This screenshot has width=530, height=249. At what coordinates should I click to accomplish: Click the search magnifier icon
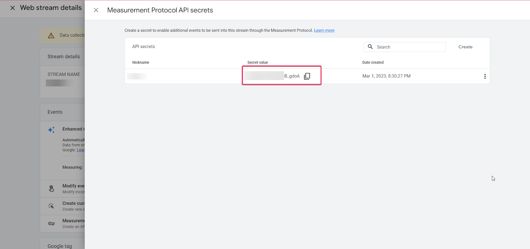point(370,47)
